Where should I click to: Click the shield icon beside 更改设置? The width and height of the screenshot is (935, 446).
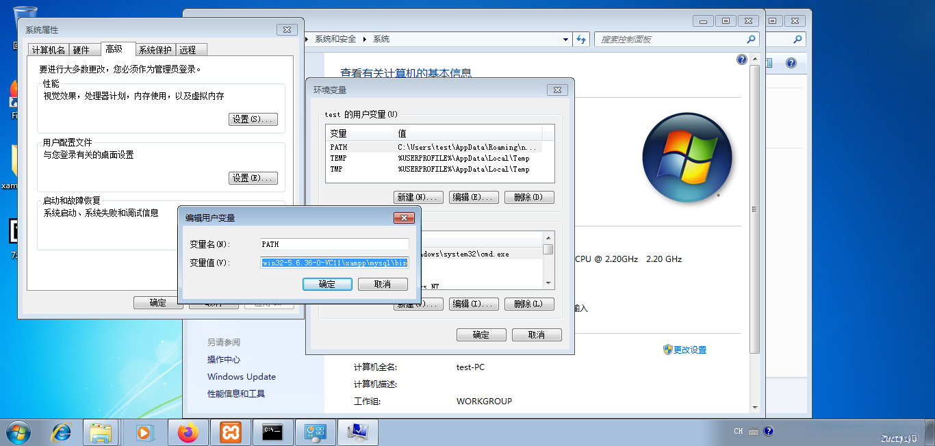668,350
